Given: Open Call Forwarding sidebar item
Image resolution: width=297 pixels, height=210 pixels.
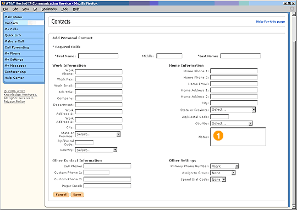Looking at the screenshot, I should (x=24, y=47).
